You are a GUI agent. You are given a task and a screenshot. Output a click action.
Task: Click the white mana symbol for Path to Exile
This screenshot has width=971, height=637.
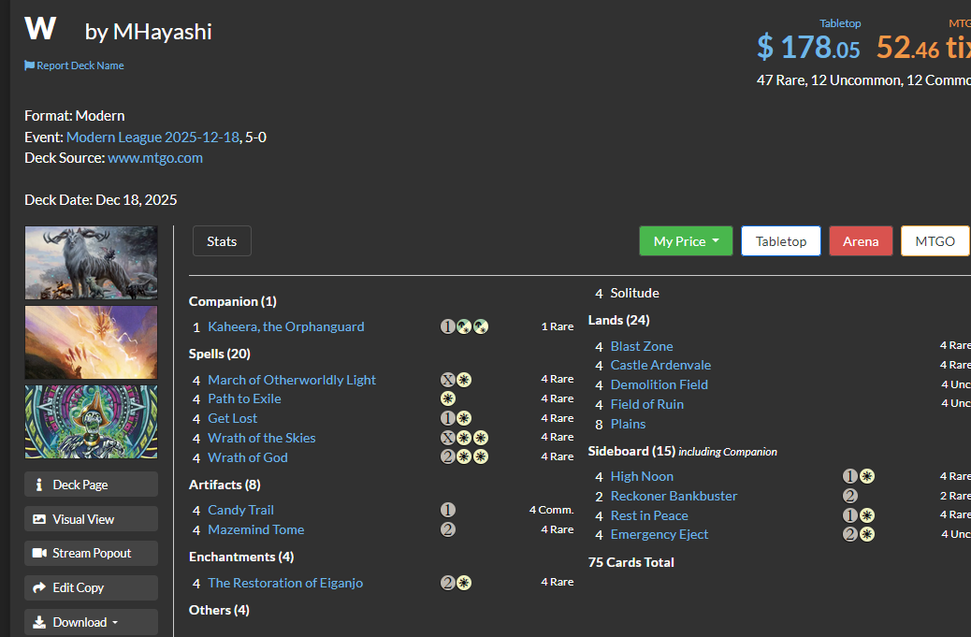pyautogui.click(x=448, y=398)
